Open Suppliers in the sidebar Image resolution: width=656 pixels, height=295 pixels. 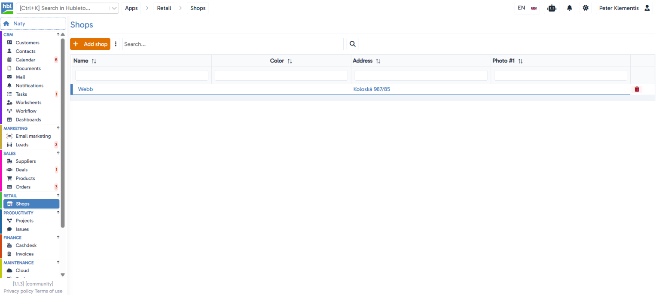(x=31, y=161)
